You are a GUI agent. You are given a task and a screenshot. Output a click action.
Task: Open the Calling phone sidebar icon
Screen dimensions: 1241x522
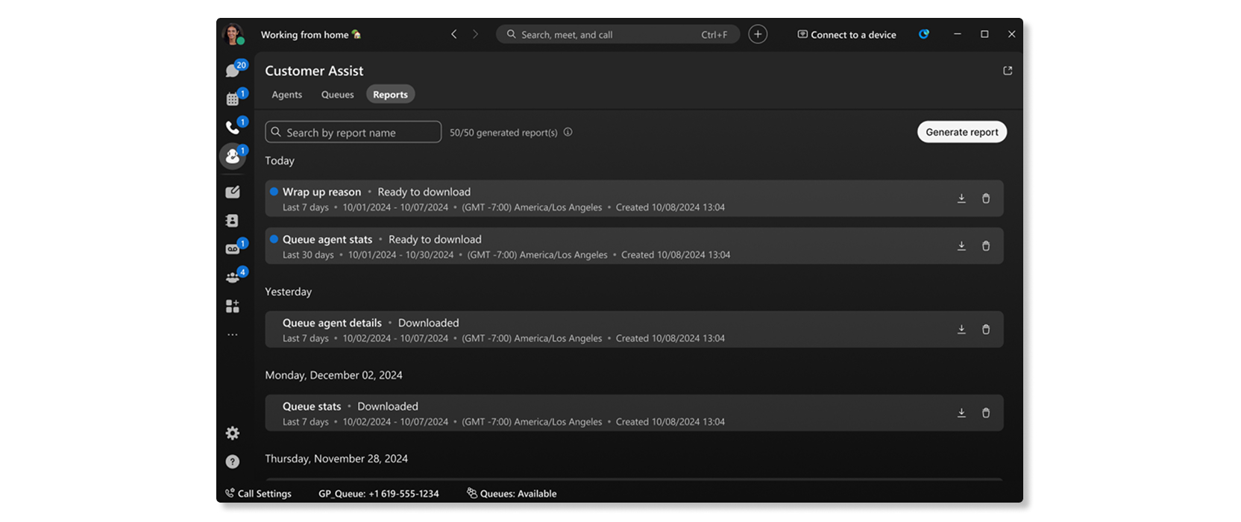coord(233,128)
